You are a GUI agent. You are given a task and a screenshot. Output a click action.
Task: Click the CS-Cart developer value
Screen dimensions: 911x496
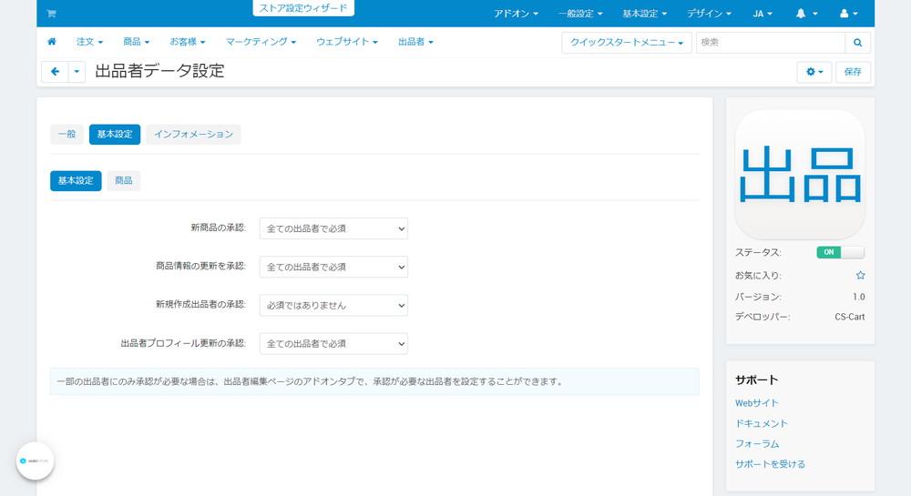click(849, 317)
